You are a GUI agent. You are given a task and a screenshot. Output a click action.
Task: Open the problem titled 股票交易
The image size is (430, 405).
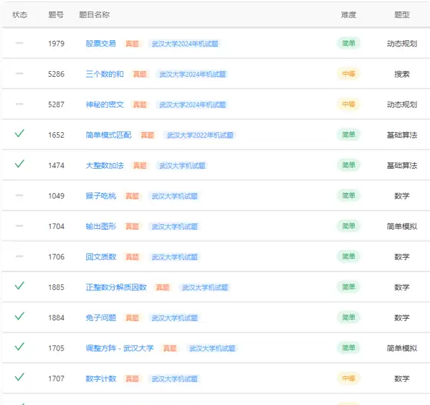click(100, 44)
